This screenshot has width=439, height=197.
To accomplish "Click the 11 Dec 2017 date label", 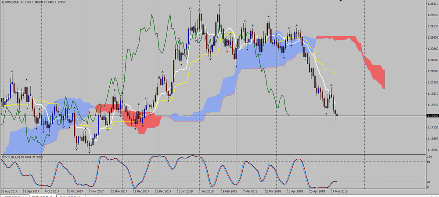I will pyautogui.click(x=141, y=191).
